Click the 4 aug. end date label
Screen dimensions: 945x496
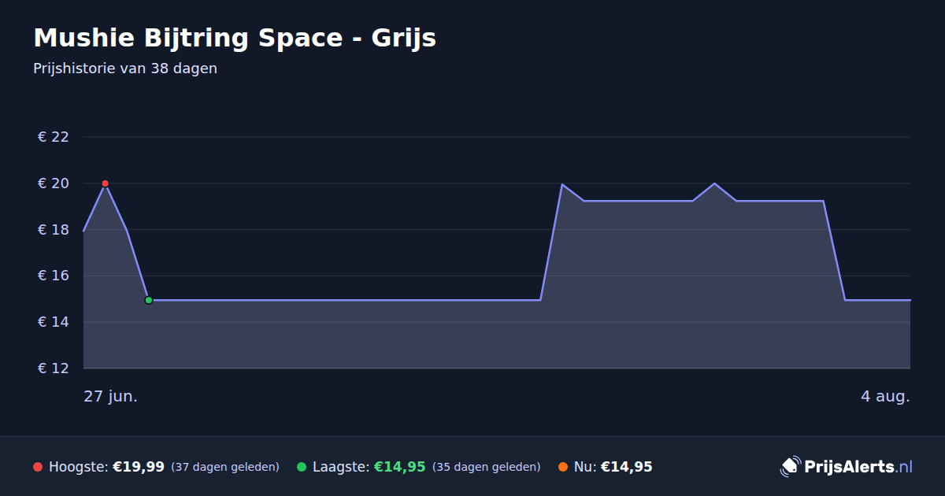pyautogui.click(x=885, y=396)
